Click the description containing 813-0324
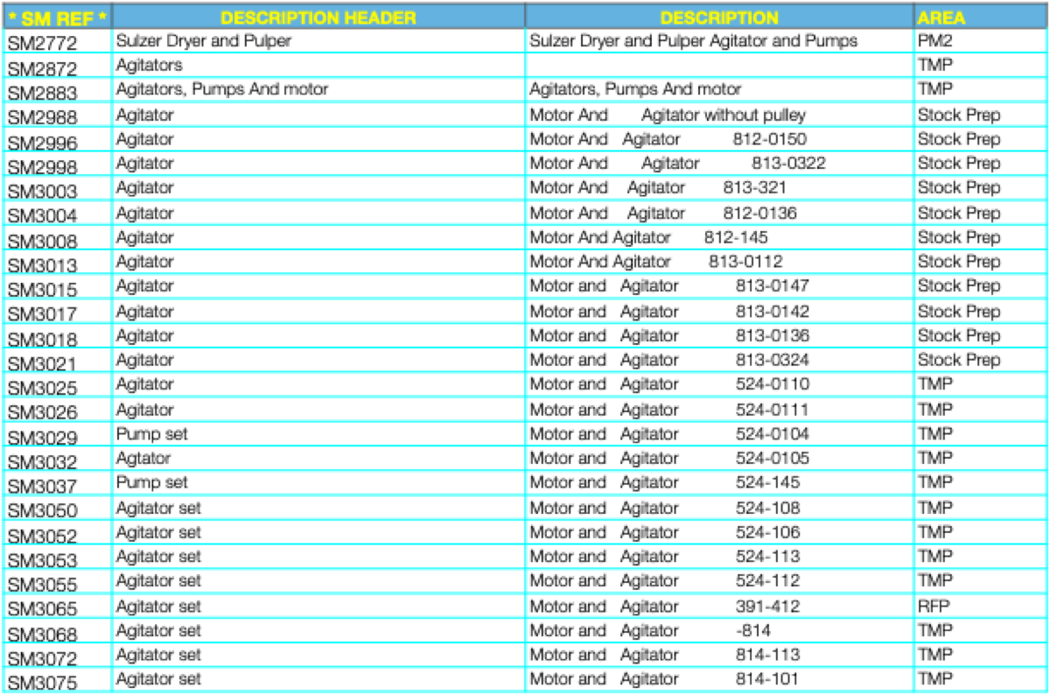 719,360
